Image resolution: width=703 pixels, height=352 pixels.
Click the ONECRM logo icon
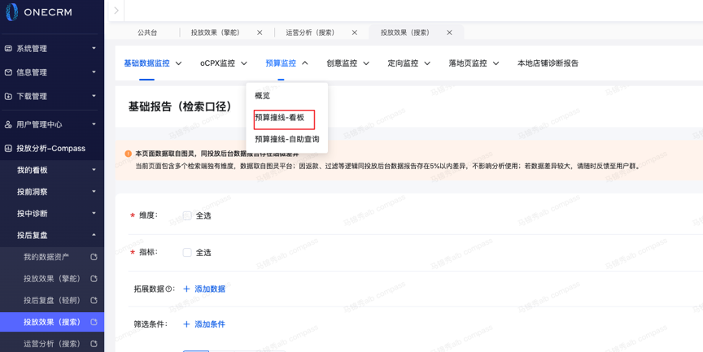[x=11, y=12]
